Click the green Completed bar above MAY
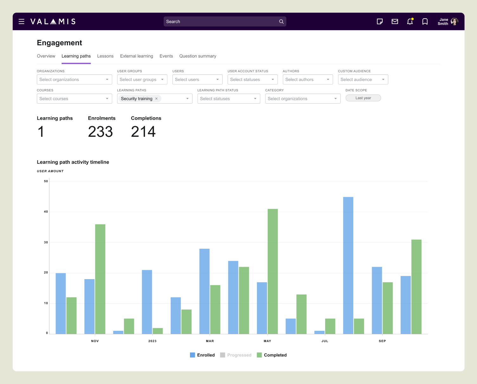 (273, 271)
